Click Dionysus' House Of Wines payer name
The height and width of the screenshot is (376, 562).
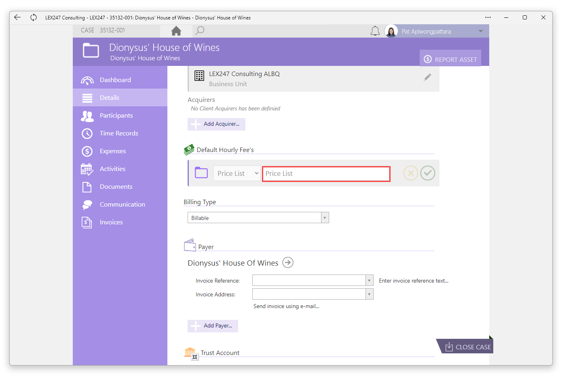[x=233, y=263]
